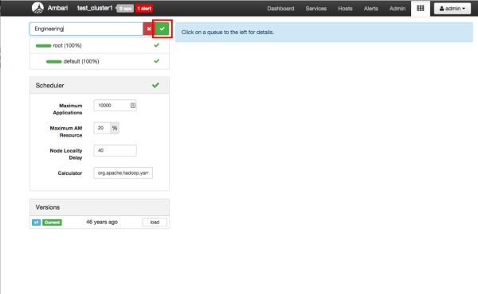Click green checkmark beside root queue

pos(157,45)
